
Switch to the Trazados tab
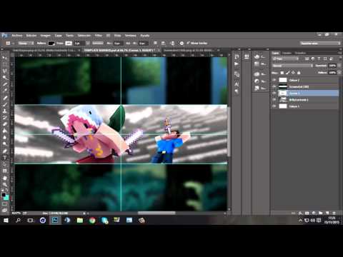click(300, 53)
